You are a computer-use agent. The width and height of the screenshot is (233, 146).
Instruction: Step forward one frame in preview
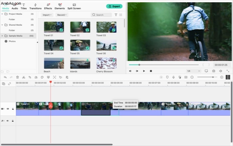click(137, 71)
